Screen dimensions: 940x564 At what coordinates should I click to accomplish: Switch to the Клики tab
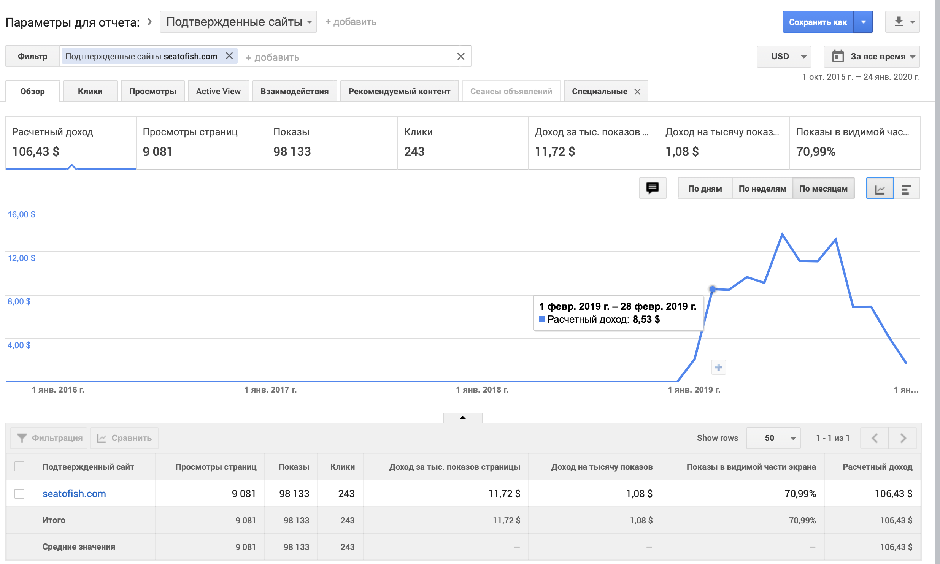point(90,91)
